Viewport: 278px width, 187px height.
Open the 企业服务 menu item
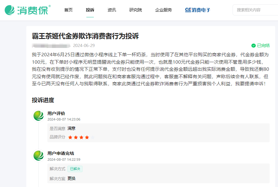(x=163, y=10)
